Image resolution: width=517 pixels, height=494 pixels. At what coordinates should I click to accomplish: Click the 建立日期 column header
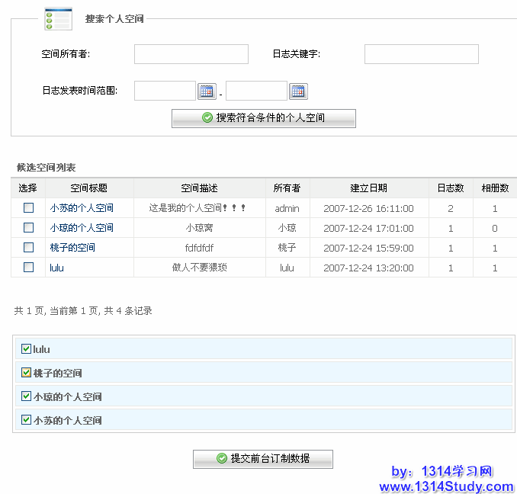click(x=368, y=188)
